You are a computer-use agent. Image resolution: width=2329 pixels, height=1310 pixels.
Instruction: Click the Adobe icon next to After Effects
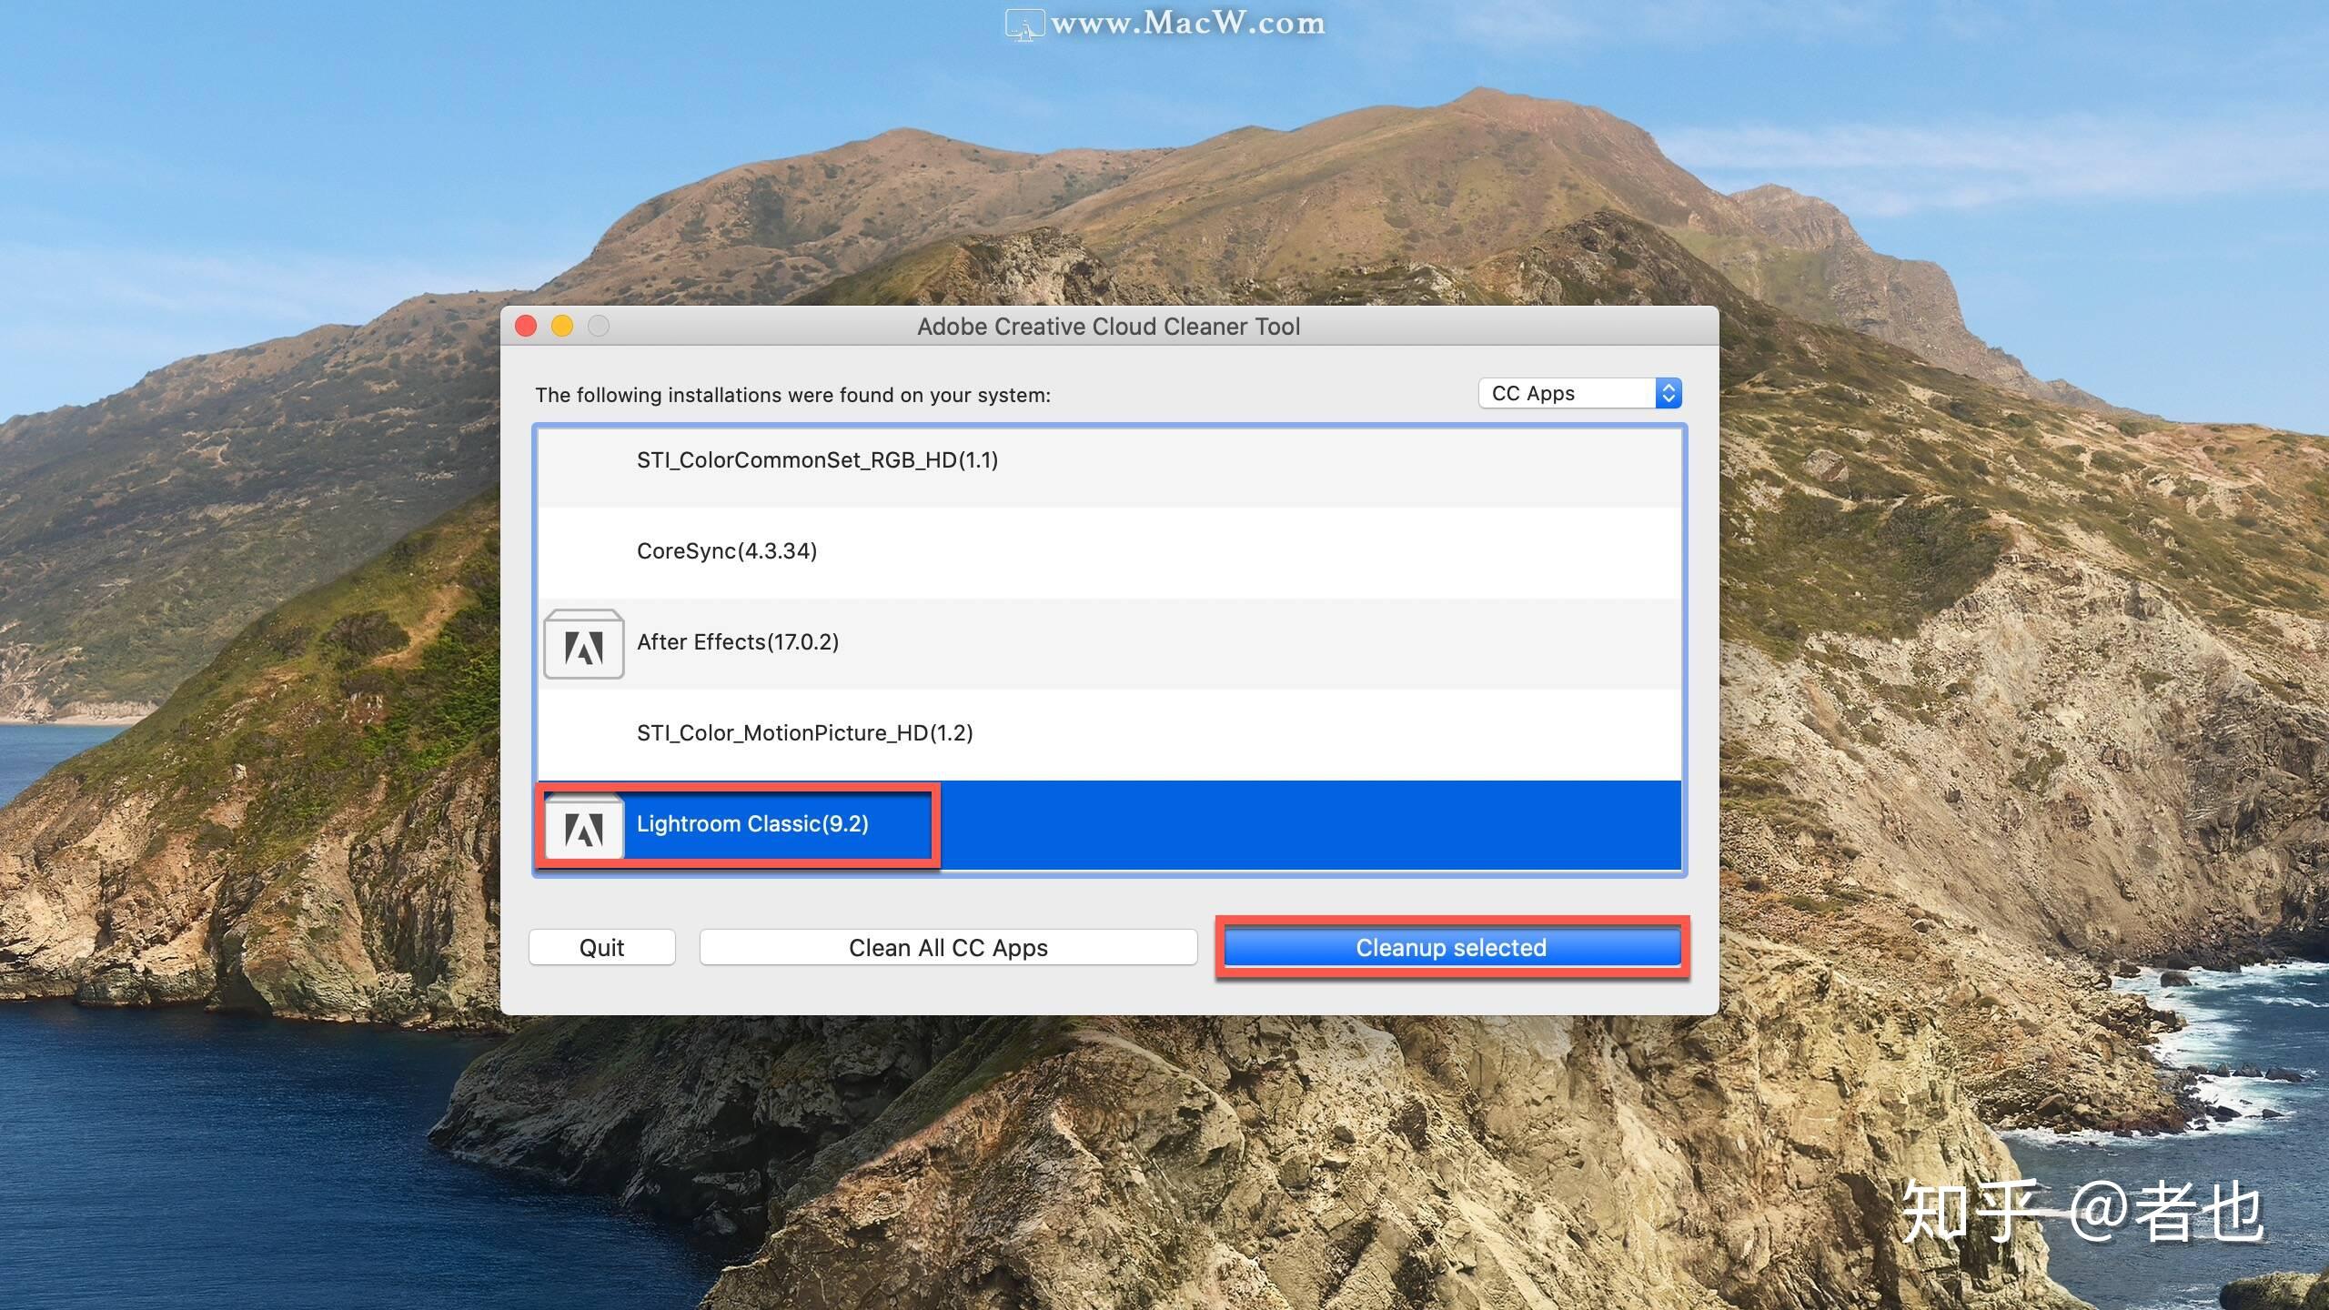coord(583,644)
